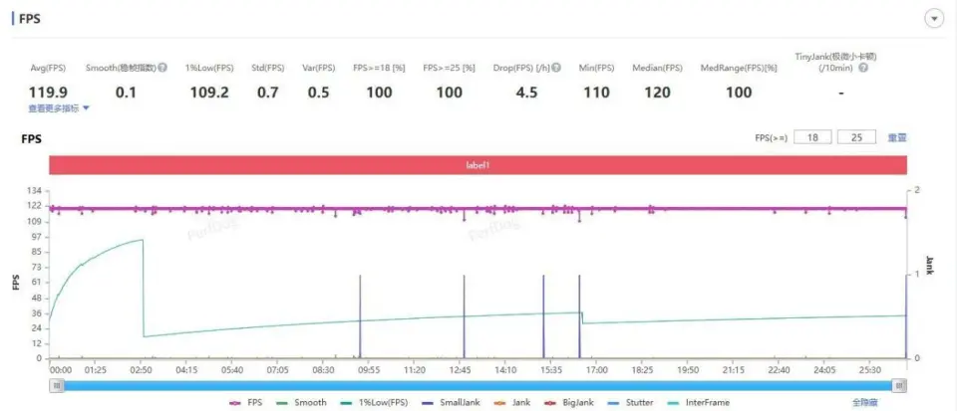The image size is (957, 411).
Task: Click the help icon beside Drop(FPS)
Action: 556,68
